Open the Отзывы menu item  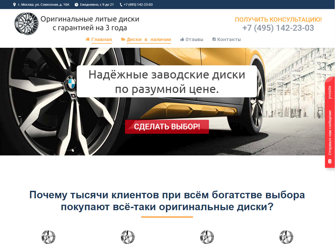194,40
